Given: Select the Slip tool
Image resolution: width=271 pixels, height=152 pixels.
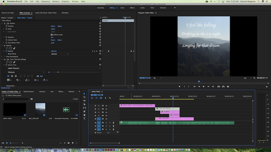Looking at the screenshot, I should [x=84, y=108].
